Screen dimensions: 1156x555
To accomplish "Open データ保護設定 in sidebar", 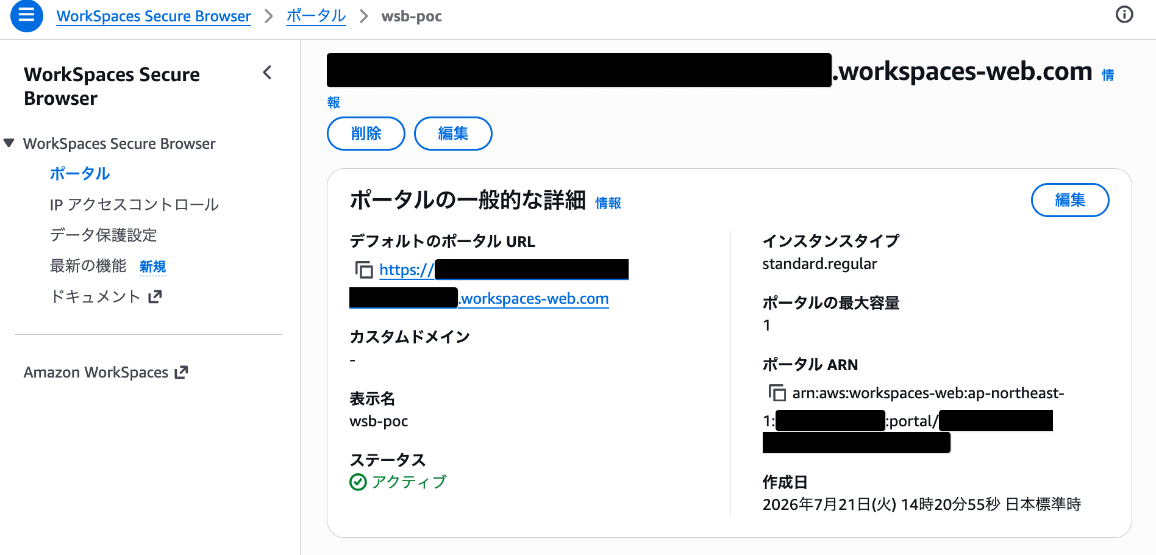I will click(104, 235).
